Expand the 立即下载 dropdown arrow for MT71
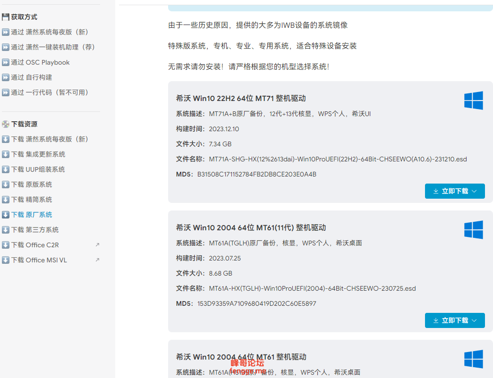Image resolution: width=493 pixels, height=378 pixels. coord(475,191)
